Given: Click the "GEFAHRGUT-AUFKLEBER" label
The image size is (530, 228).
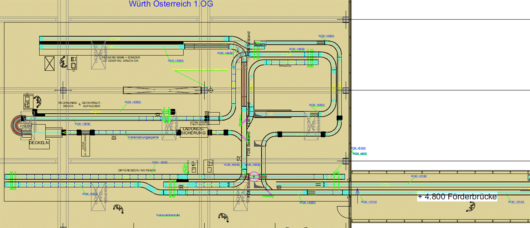Looking at the screenshot, I should 91,104.
